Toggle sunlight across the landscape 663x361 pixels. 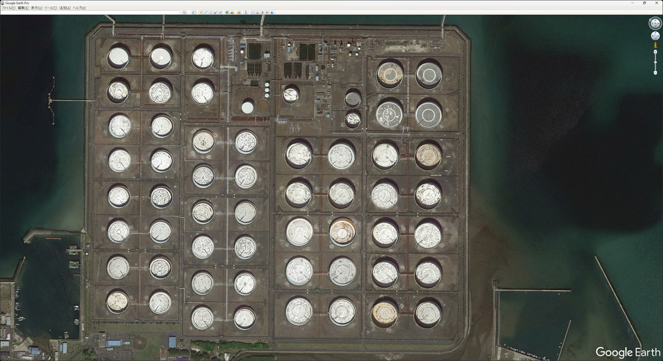pyautogui.click(x=232, y=13)
